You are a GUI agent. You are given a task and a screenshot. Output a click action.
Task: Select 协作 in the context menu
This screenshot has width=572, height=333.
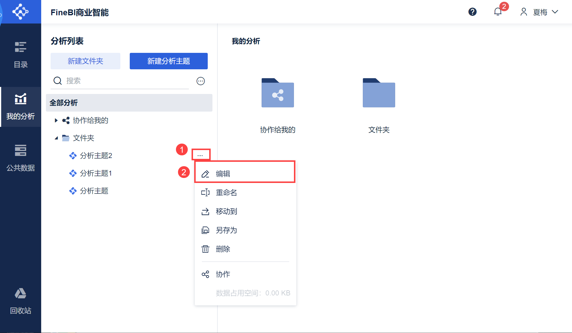tap(223, 274)
